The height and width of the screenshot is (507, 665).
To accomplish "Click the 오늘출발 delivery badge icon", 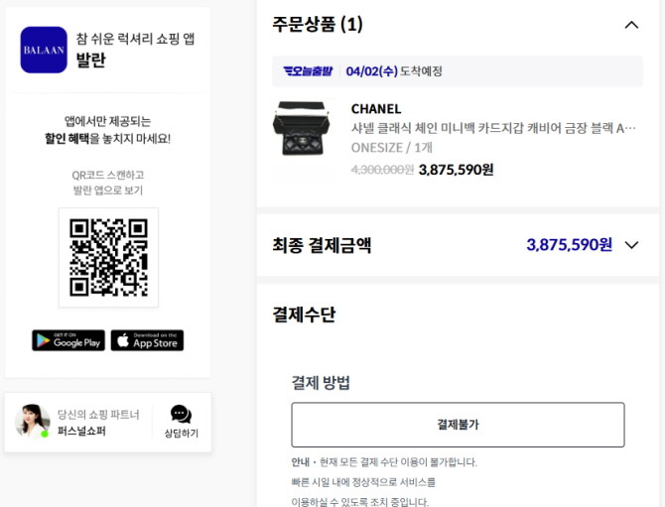I will [308, 70].
